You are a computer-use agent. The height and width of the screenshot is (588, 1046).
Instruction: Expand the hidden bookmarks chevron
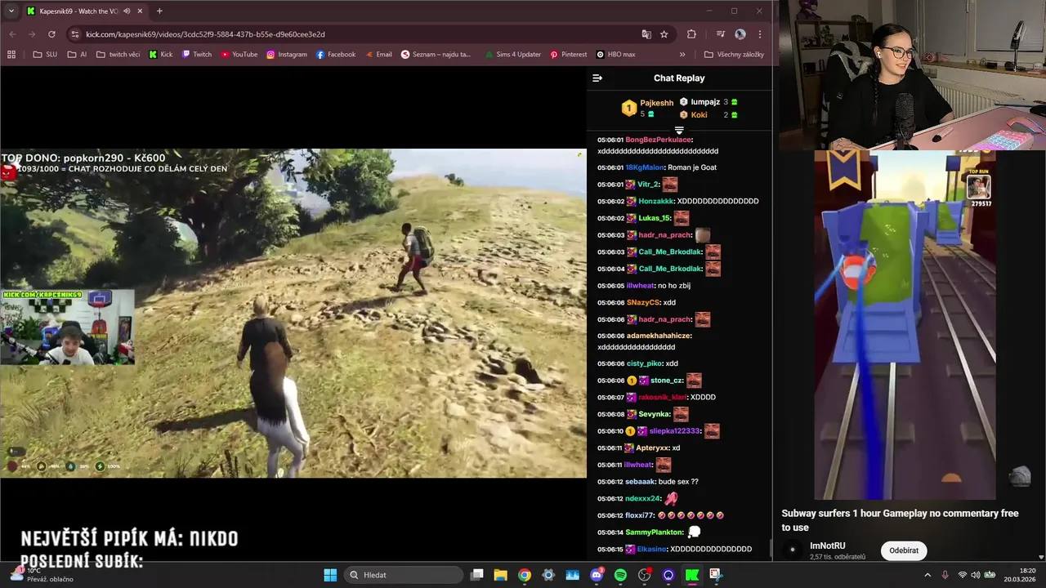[682, 55]
